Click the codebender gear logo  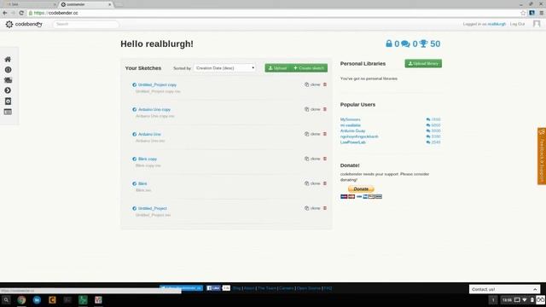pyautogui.click(x=9, y=24)
